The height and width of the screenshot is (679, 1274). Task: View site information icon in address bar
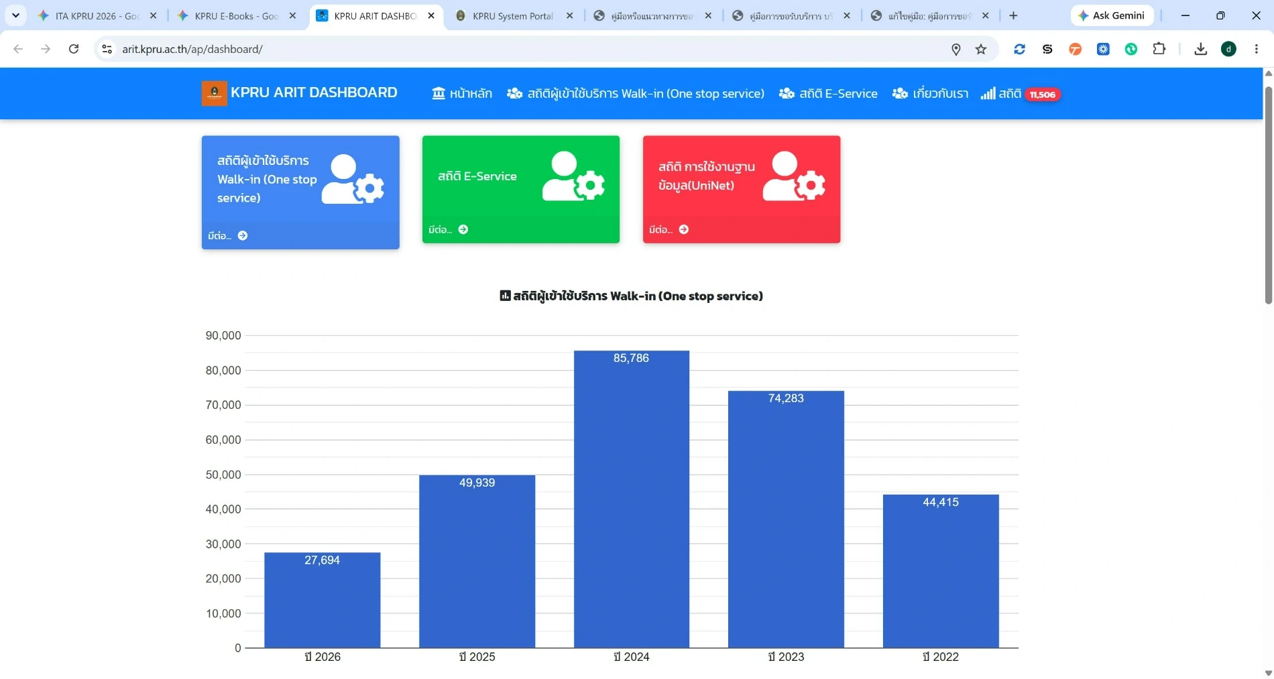tap(107, 49)
